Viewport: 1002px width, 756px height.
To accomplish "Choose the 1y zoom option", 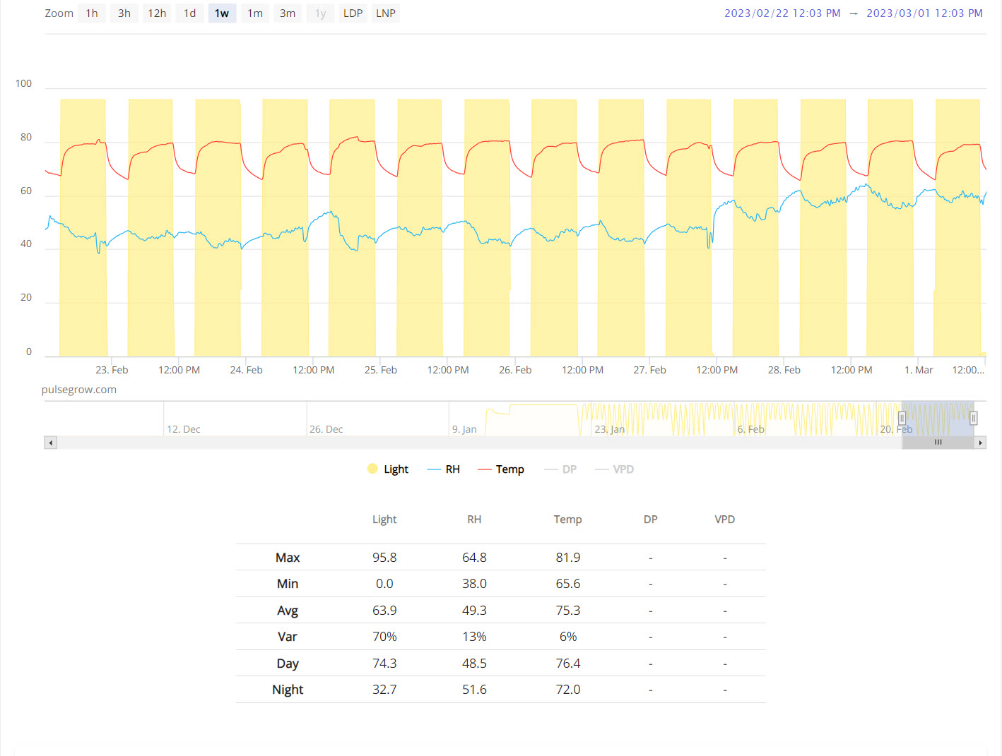I will coord(321,13).
